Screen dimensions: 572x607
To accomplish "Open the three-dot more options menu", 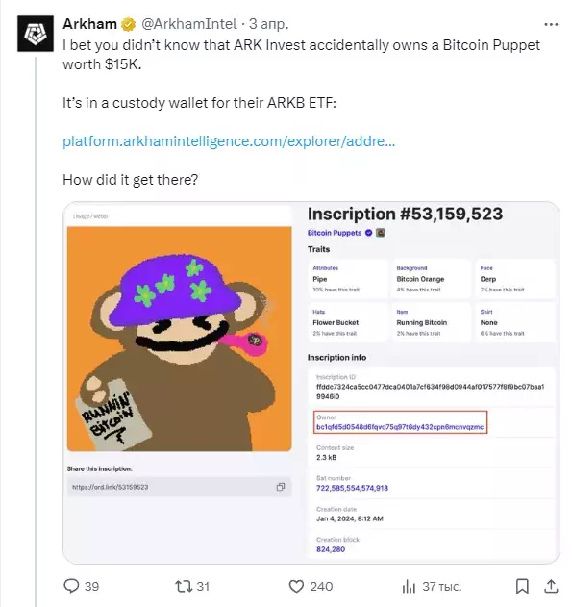I will (x=551, y=24).
